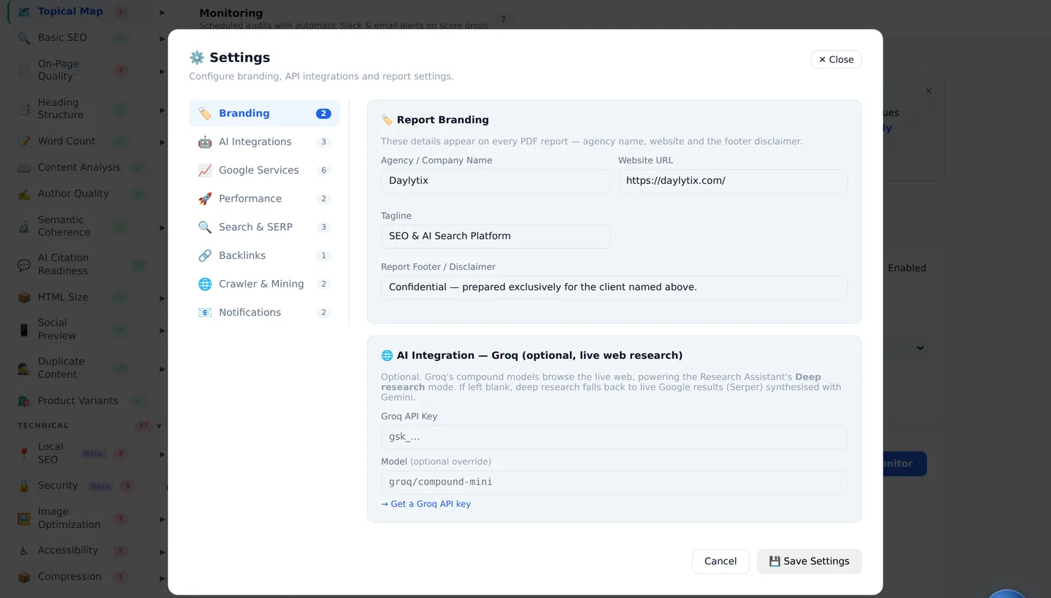Close the Settings dialog
The width and height of the screenshot is (1051, 598).
(836, 60)
